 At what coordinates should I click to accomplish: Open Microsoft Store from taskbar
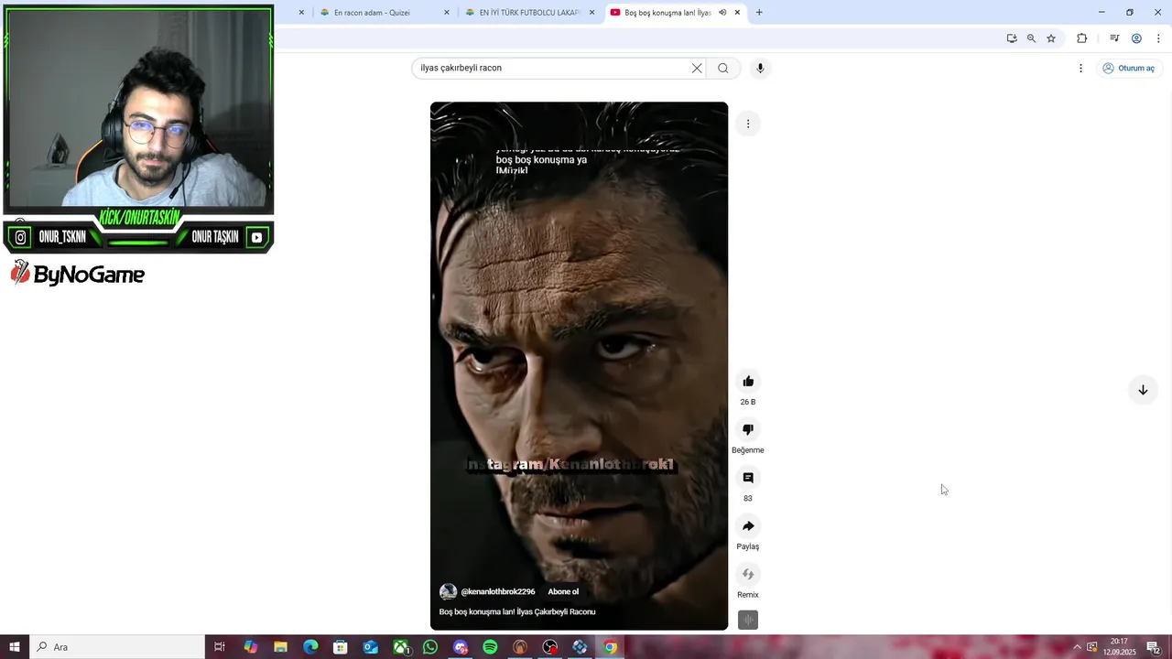341,647
